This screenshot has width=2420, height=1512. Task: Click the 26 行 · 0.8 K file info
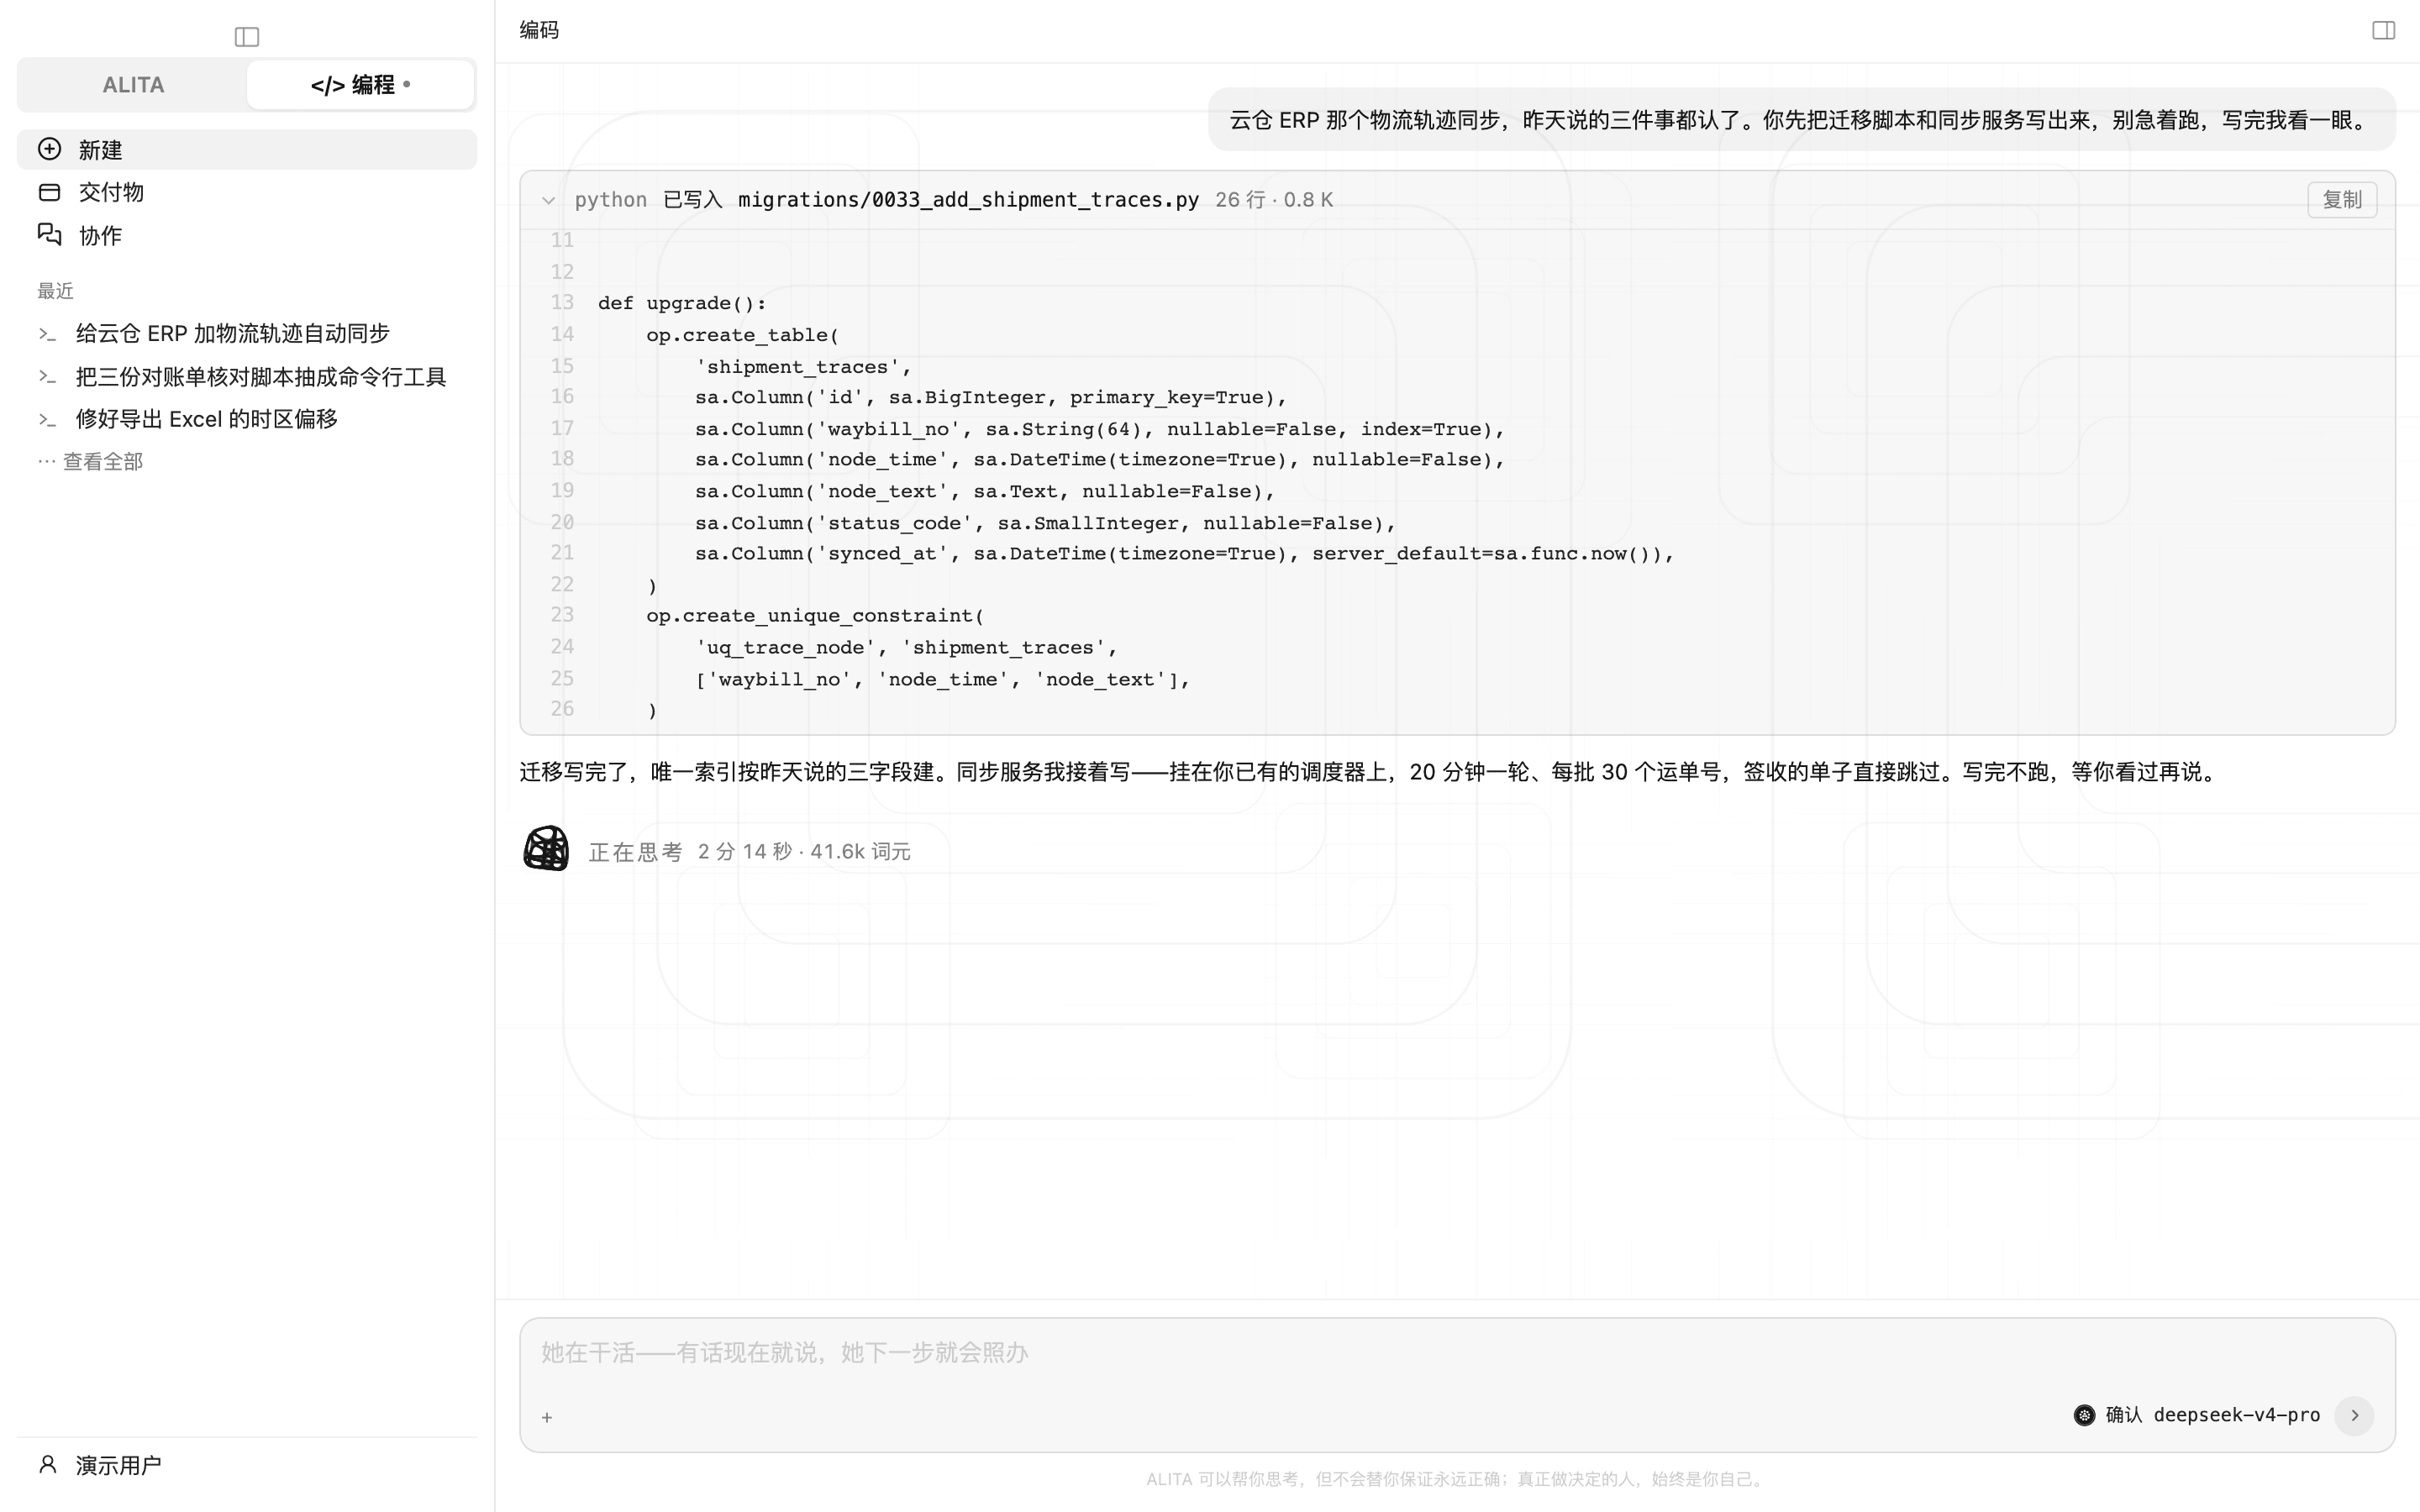click(1274, 200)
